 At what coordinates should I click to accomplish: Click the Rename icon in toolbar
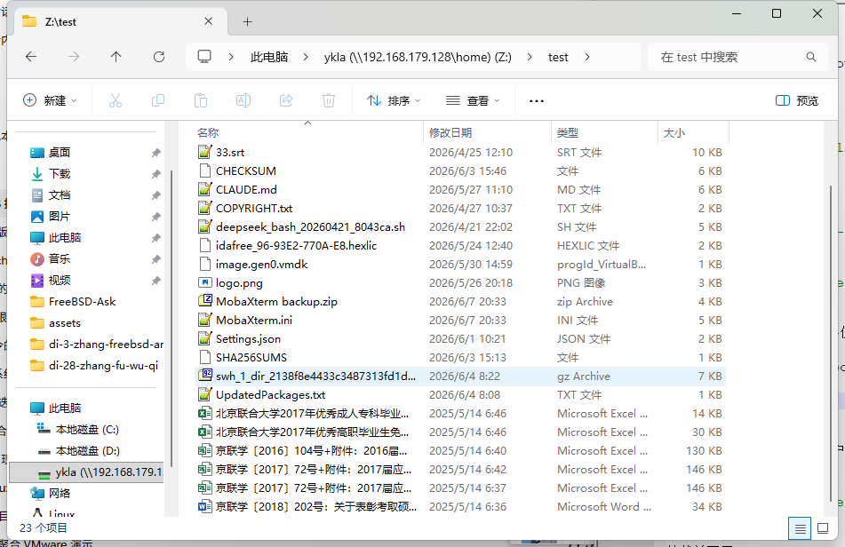tap(243, 100)
